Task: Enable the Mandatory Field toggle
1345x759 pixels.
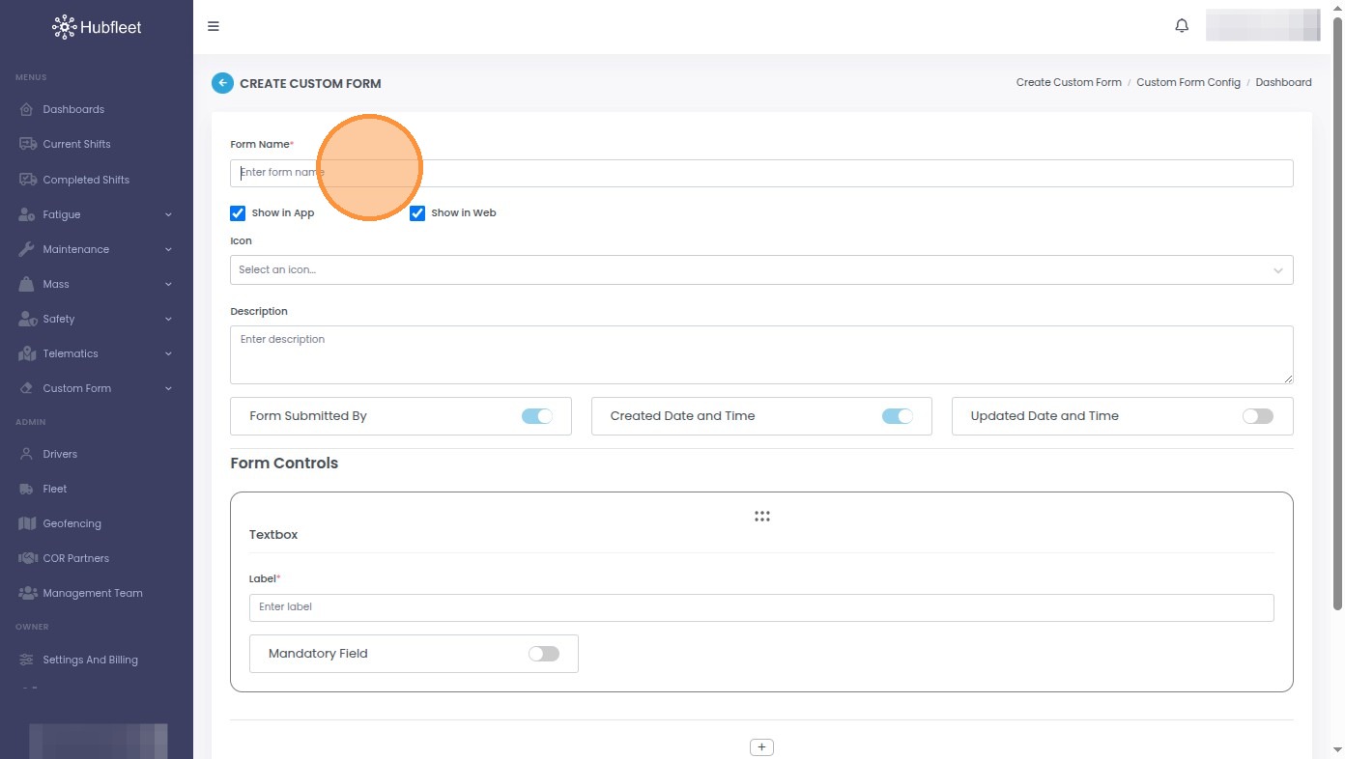Action: tap(544, 654)
